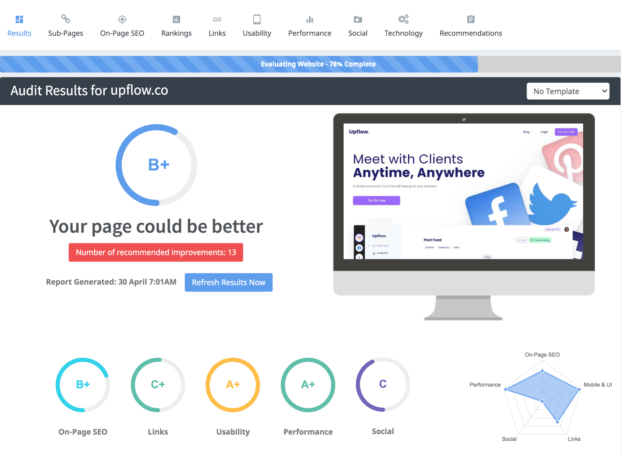This screenshot has width=621, height=457.
Task: Click the Performance bar-graph icon
Action: pos(310,19)
